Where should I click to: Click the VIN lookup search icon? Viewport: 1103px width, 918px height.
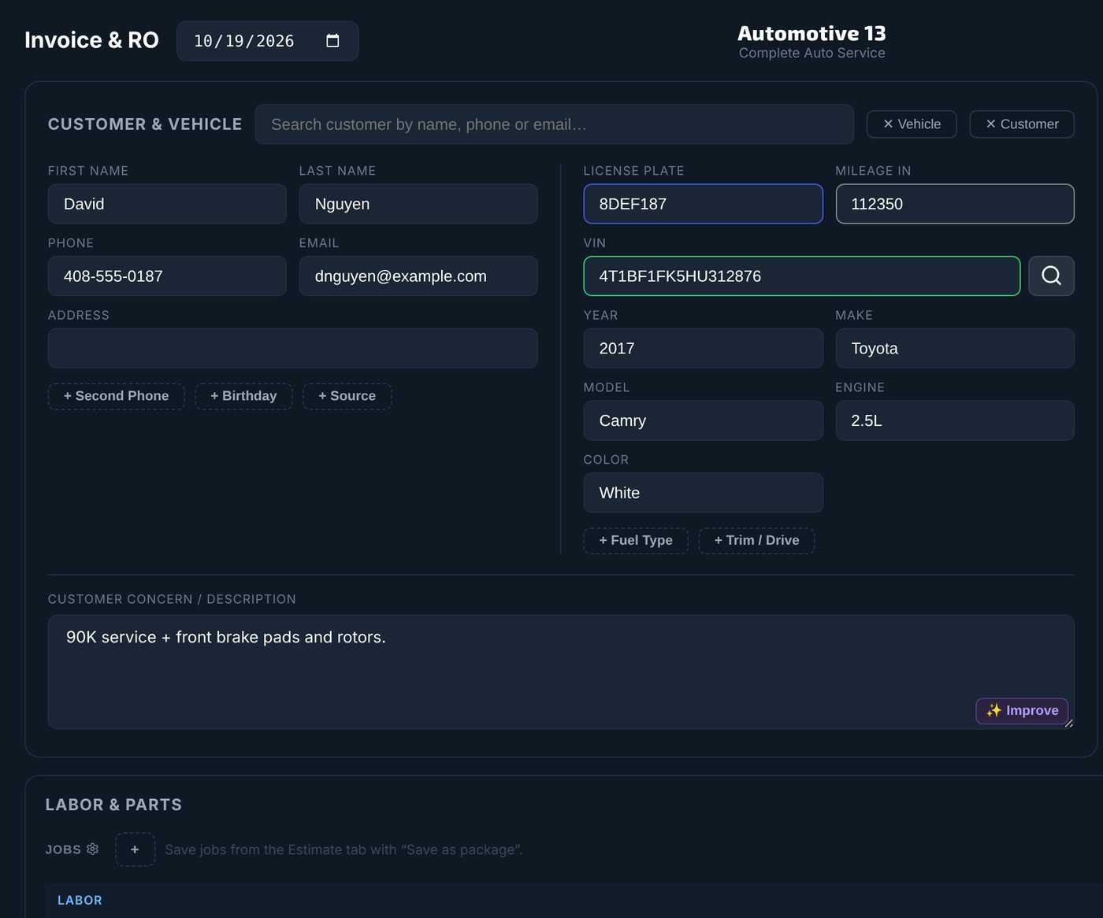click(1051, 276)
